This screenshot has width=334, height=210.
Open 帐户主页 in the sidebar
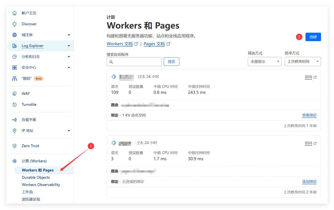(29, 13)
